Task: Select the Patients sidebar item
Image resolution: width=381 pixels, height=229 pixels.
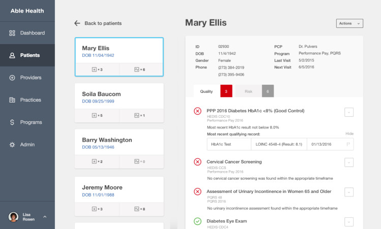Action: 27,55
